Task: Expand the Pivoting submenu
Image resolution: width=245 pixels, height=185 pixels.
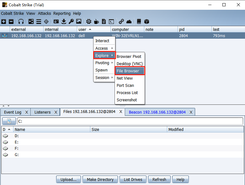Action: [104, 63]
